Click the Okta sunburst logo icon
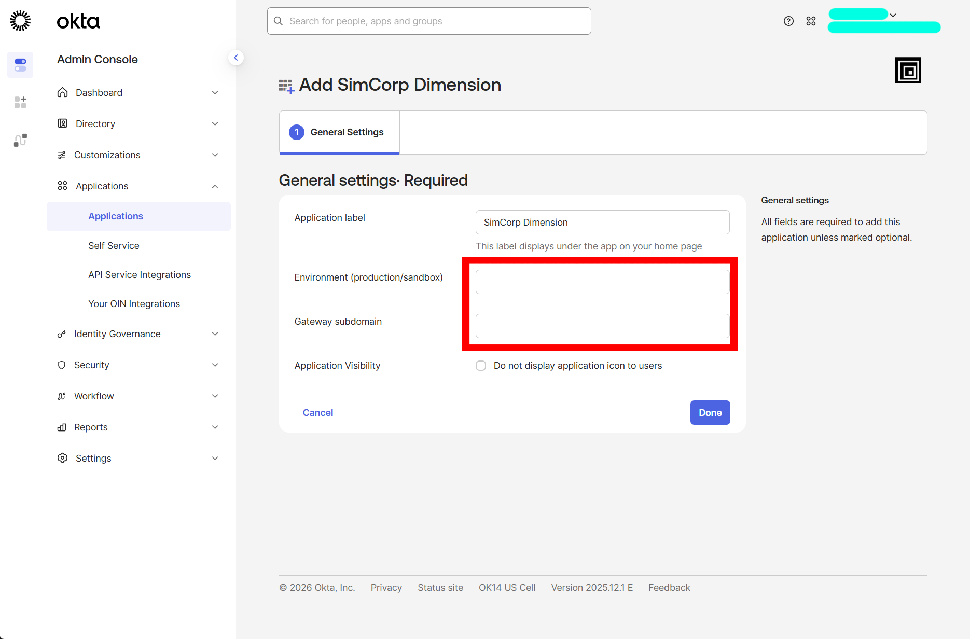This screenshot has width=970, height=639. pyautogui.click(x=20, y=21)
